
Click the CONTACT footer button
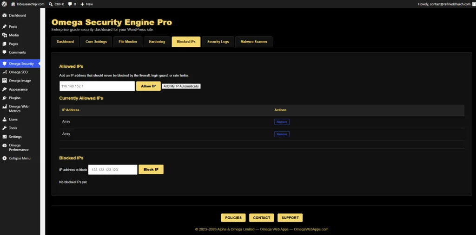point(262,218)
